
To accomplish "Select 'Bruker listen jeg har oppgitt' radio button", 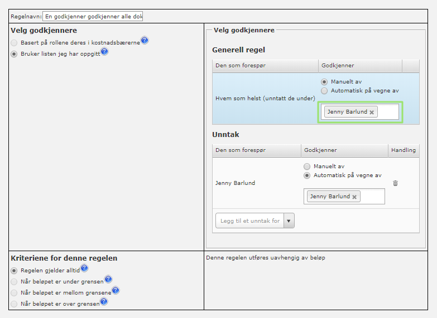I will [x=14, y=54].
